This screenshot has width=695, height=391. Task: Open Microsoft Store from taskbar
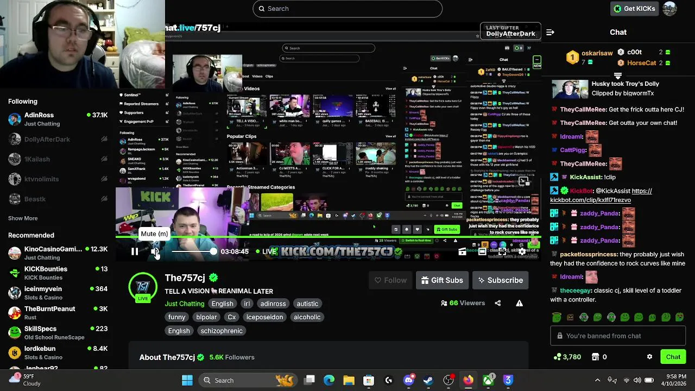369,380
